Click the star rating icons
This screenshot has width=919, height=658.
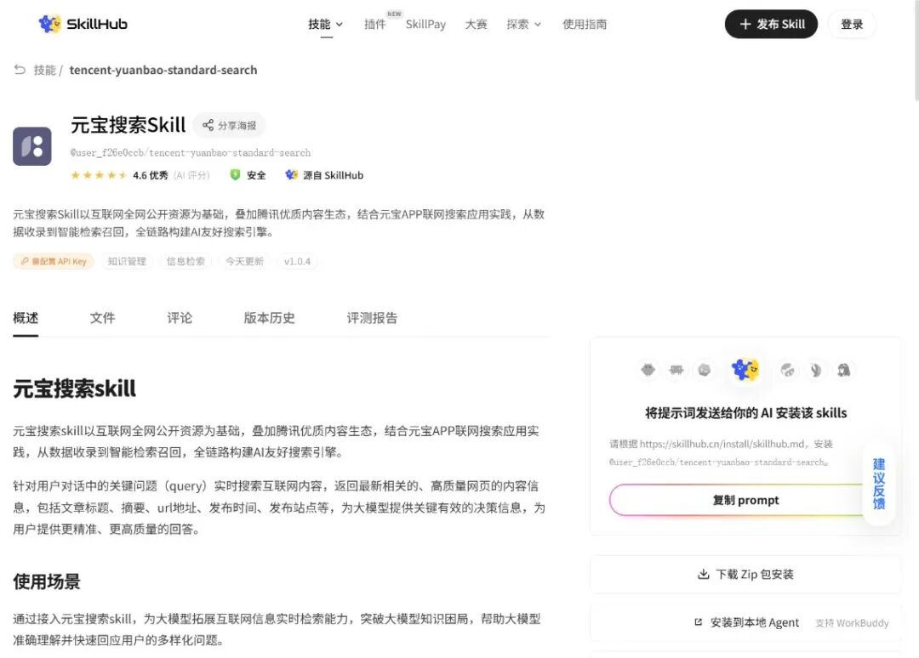[99, 175]
